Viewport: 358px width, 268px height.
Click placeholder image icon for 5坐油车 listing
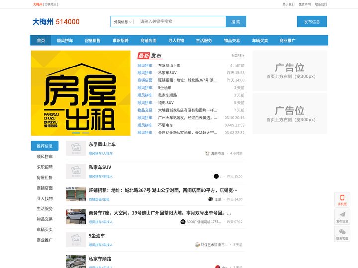tap(76, 240)
